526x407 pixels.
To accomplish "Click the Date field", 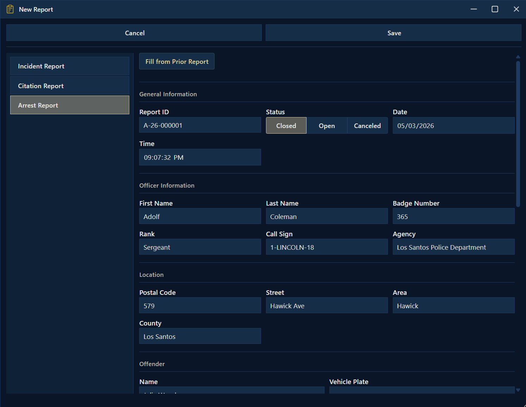I will (x=453, y=126).
